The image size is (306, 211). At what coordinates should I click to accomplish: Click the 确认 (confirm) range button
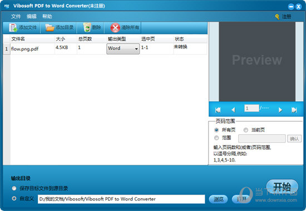(294, 139)
